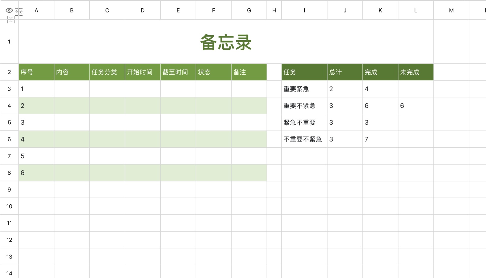Screen dimensions: 486x278
Task: Click empty 状态 cell in sheet row 4
Action: [x=213, y=106]
